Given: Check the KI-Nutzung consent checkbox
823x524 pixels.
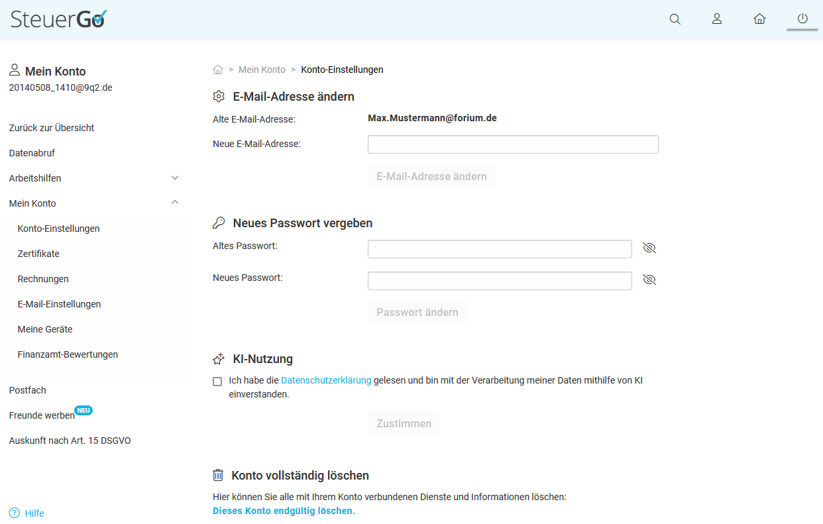Looking at the screenshot, I should point(217,382).
